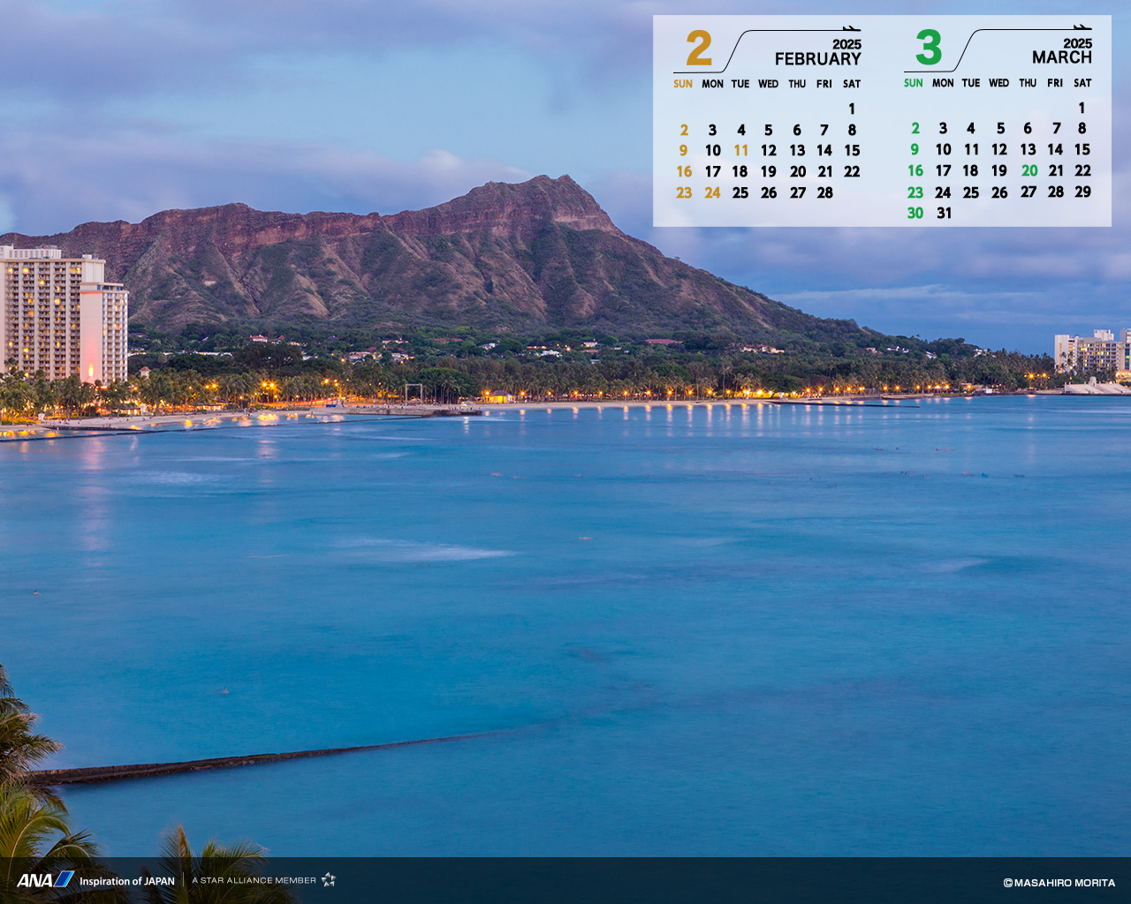1131x904 pixels.
Task: Click the SAT header in March calendar
Action: click(x=1082, y=83)
